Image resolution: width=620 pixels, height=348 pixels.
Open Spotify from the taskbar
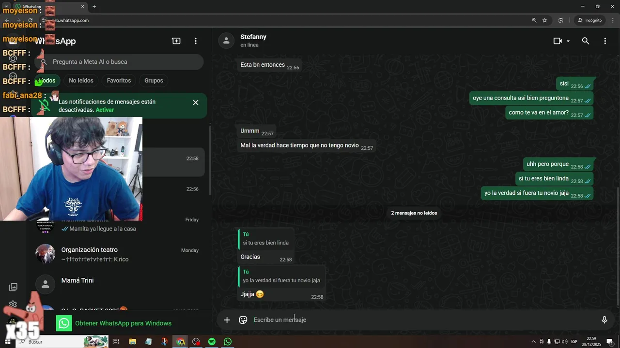(x=212, y=342)
